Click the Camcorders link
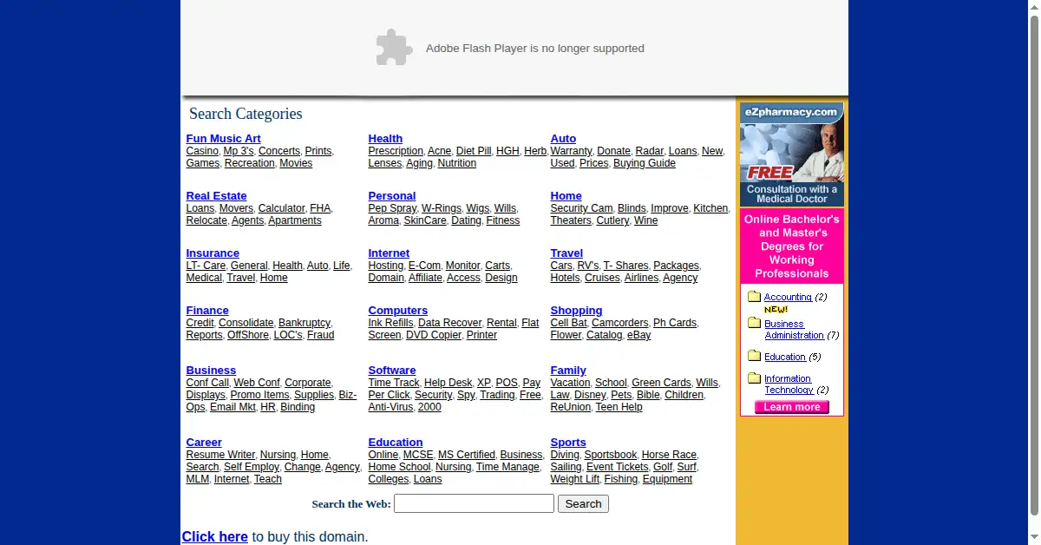Viewport: 1041px width, 545px height. point(620,323)
